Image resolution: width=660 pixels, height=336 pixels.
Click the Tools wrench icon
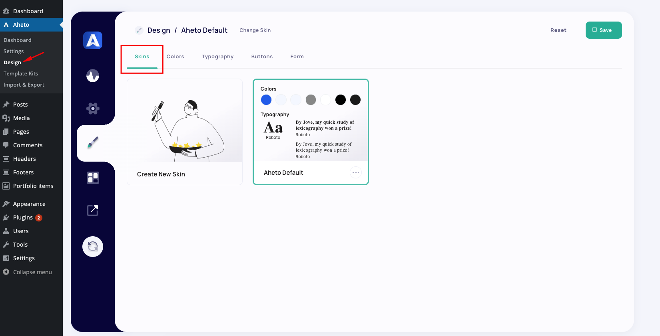[x=6, y=245]
